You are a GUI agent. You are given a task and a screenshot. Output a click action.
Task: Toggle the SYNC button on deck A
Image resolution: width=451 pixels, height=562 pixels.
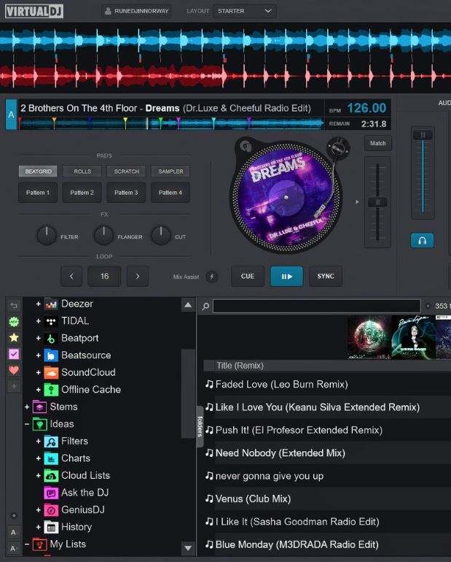(326, 277)
